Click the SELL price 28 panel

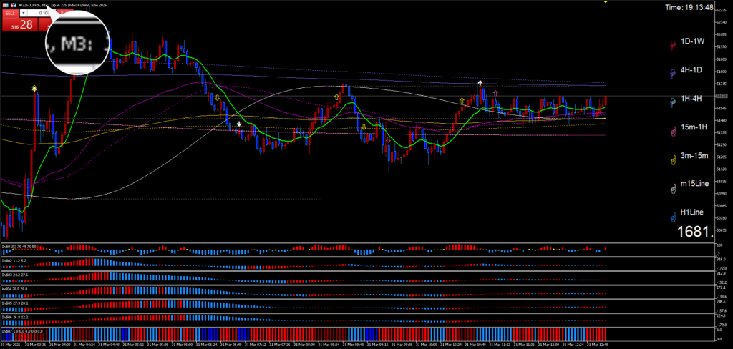coord(18,24)
